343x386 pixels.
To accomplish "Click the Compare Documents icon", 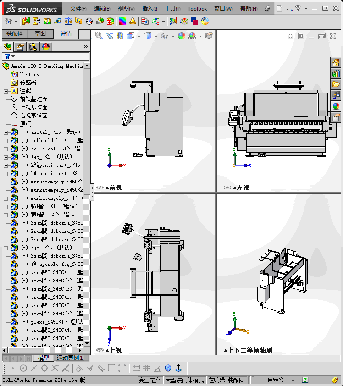I will point(145,22).
